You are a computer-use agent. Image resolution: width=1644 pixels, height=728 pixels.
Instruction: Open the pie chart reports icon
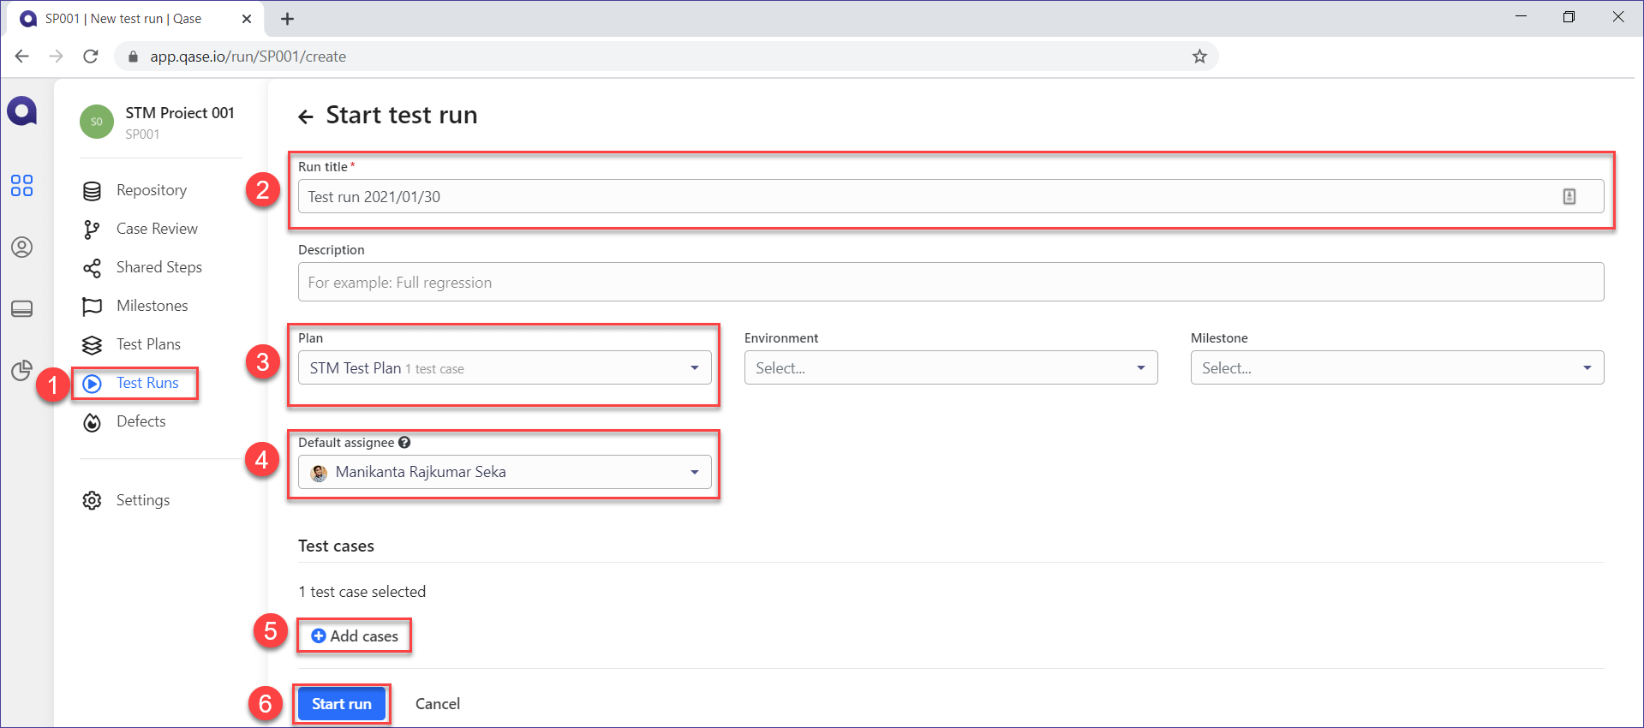coord(22,370)
